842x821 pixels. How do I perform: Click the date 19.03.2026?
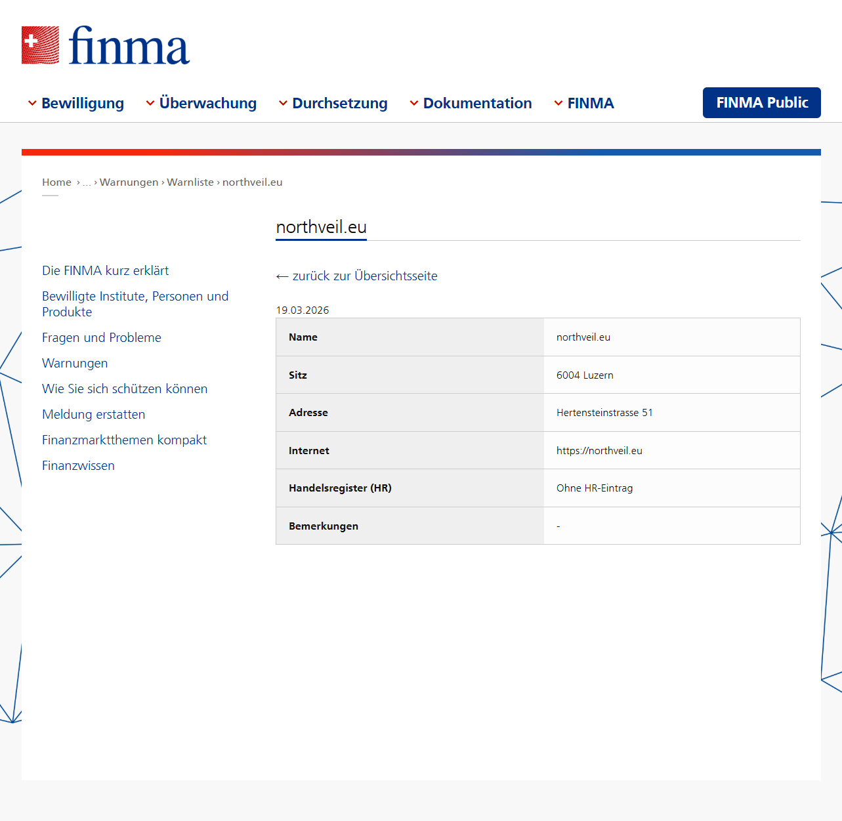pyautogui.click(x=303, y=310)
